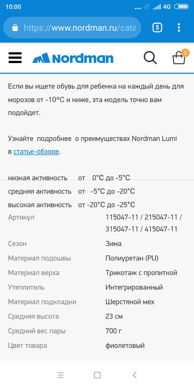Open the hamburger navigation menu
Image resolution: width=194 pixels, height=388 pixels.
tap(15, 58)
